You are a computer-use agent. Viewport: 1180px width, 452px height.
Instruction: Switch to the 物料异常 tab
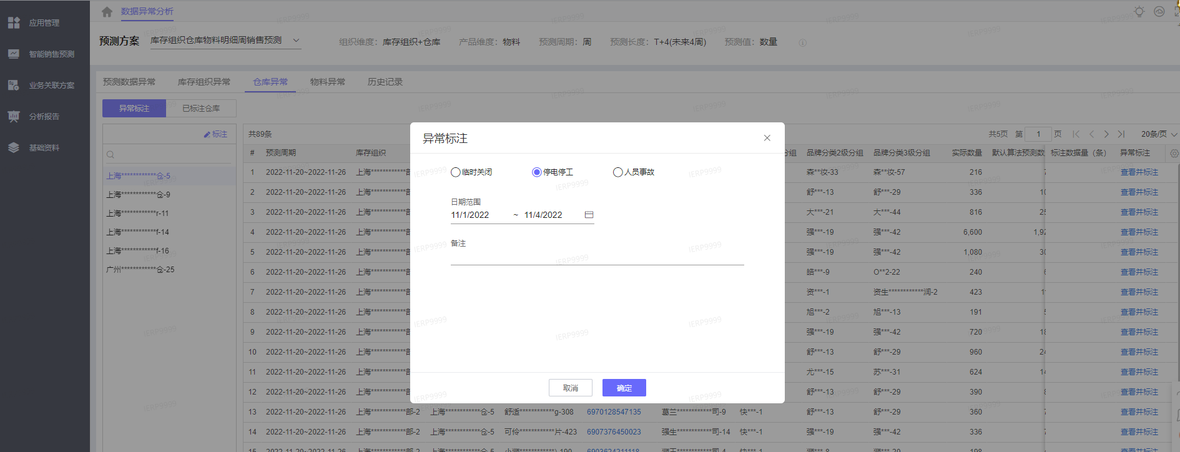[328, 82]
